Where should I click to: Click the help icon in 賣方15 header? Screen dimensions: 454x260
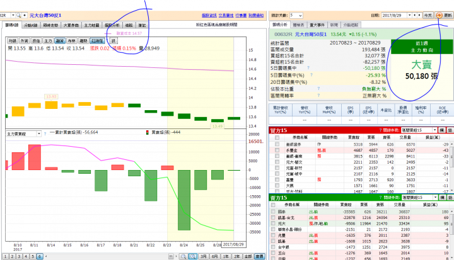tap(380, 198)
